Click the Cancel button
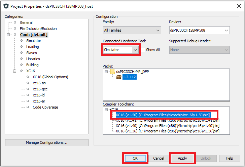The image size is (245, 167). click(x=159, y=158)
